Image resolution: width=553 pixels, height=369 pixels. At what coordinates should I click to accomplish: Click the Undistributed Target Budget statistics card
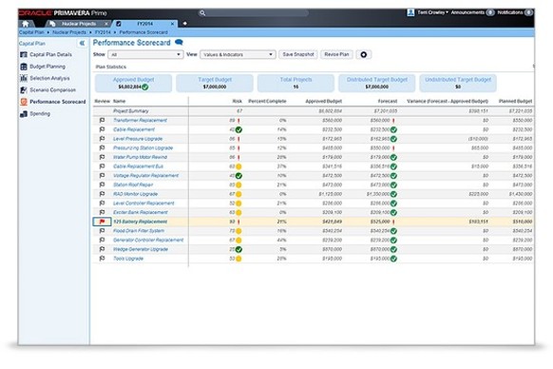click(458, 84)
